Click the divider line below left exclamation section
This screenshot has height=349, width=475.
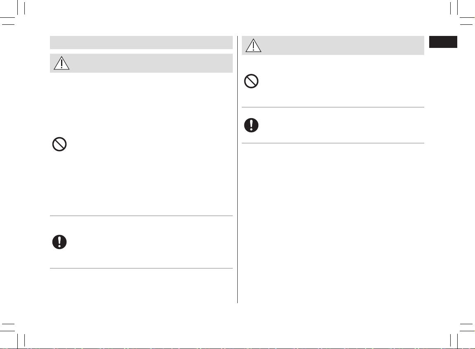pyautogui.click(x=141, y=268)
